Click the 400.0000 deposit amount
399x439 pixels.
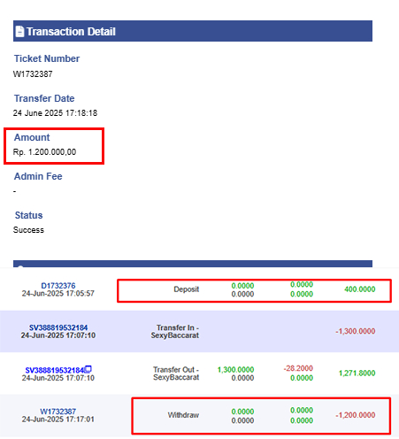(x=360, y=289)
